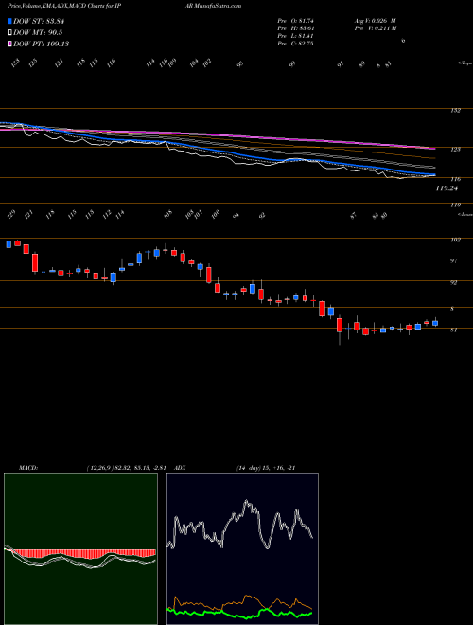Click the white DOW MT legend swatch
This screenshot has height=625, width=473.
click(9, 33)
